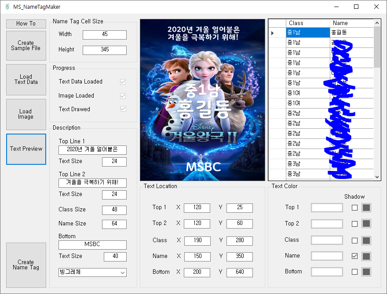Image resolution: width=387 pixels, height=294 pixels.
Task: Maximize the MS_NameTagMaker window
Action: 356,7
